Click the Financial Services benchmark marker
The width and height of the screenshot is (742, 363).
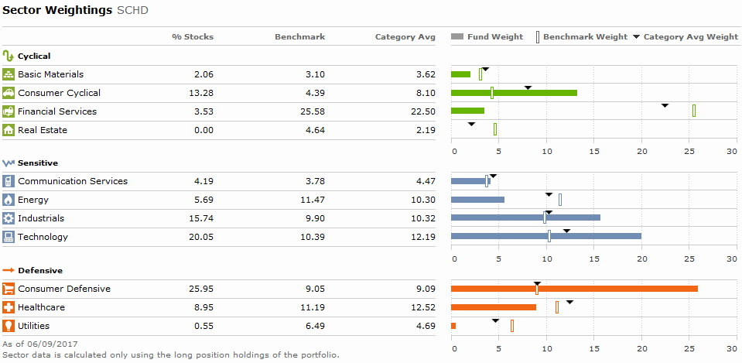(694, 111)
